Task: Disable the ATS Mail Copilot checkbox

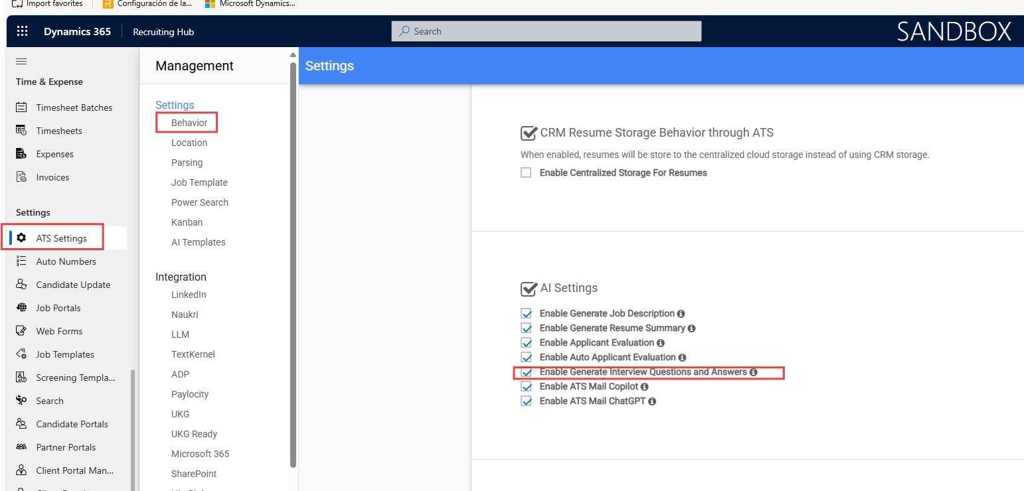Action: [527, 387]
